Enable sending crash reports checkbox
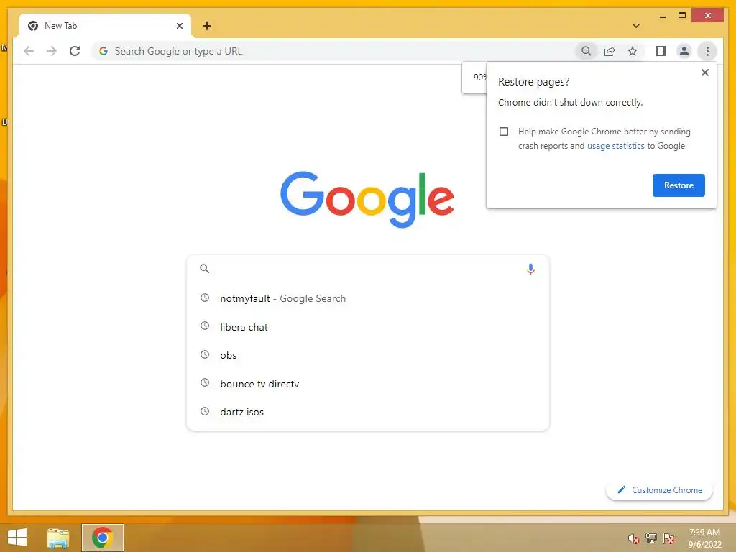The height and width of the screenshot is (552, 736). (504, 132)
